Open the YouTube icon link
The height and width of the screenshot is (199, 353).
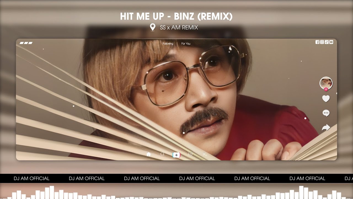[331, 42]
